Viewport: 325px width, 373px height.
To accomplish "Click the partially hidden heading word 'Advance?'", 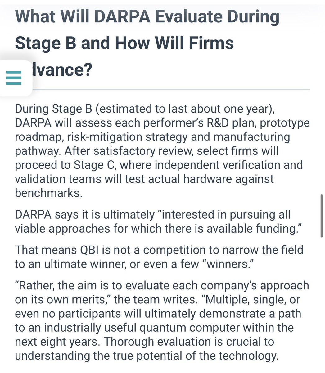I will click(62, 69).
